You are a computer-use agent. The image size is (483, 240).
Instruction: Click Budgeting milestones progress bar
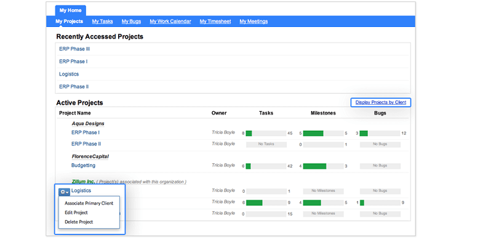pos(323,166)
